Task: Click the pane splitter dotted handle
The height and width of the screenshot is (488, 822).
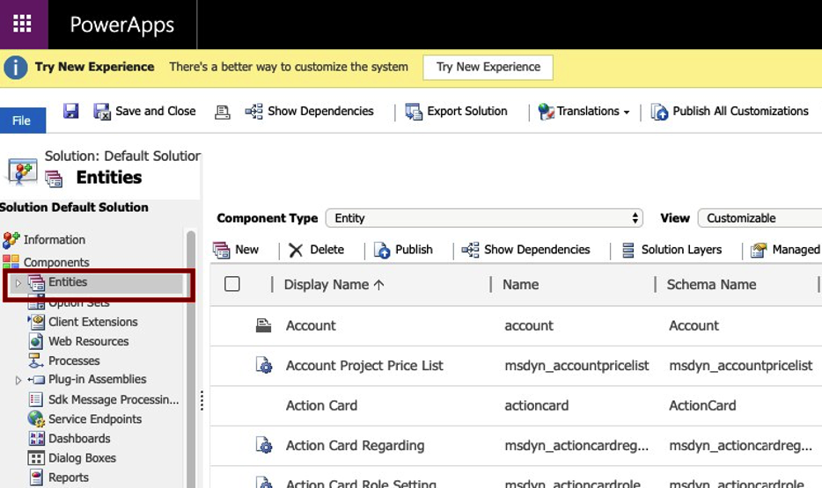Action: coord(202,401)
